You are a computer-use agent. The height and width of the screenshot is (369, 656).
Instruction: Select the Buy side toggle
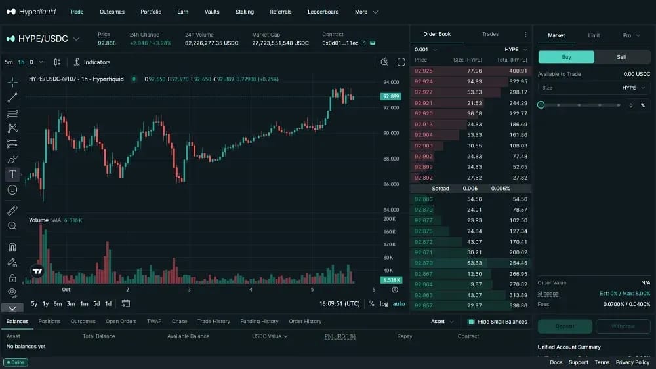click(x=566, y=57)
